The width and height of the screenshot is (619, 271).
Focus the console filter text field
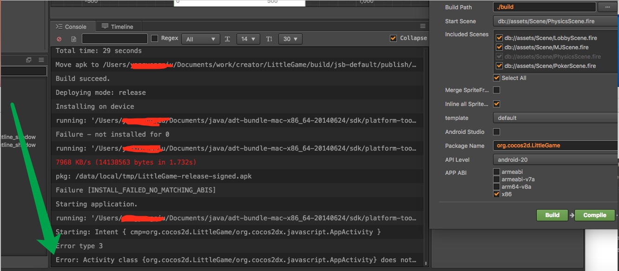[x=115, y=39]
